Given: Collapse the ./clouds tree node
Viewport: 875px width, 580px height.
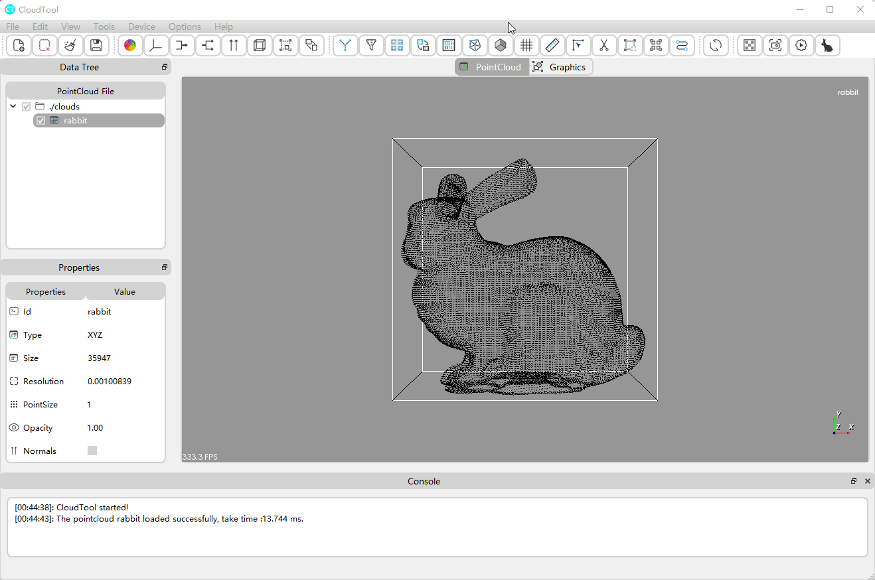Looking at the screenshot, I should (x=13, y=106).
